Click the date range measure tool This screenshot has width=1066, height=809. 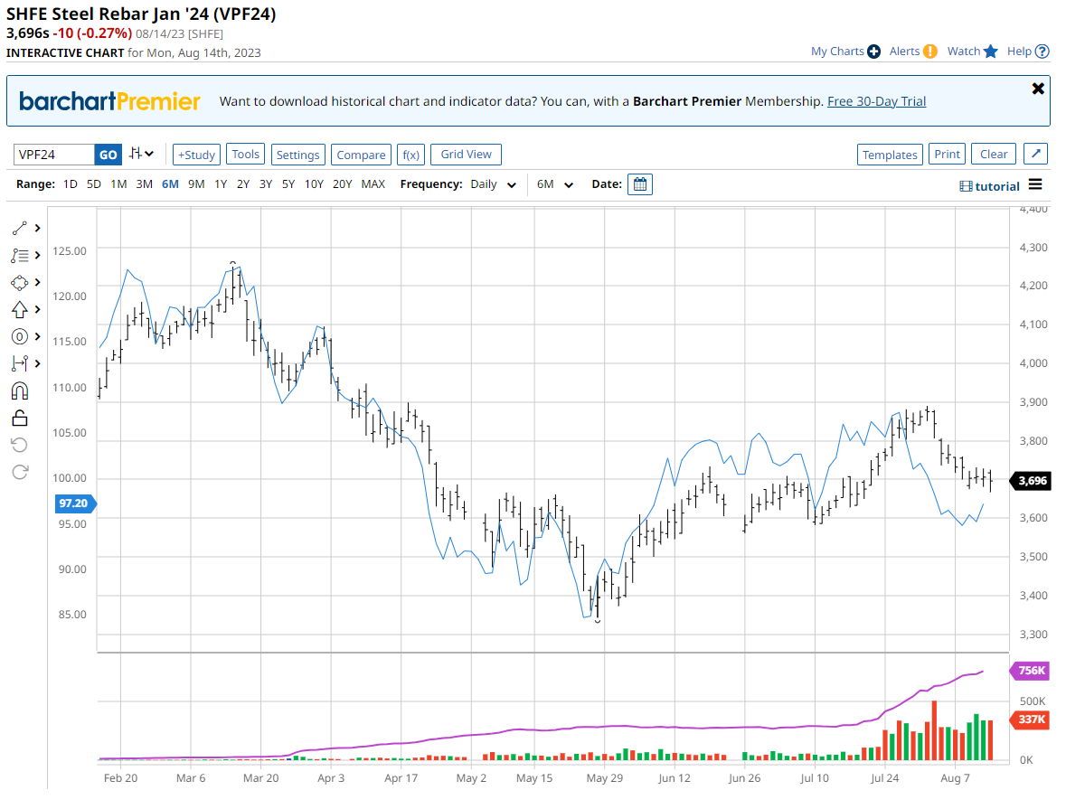click(20, 363)
